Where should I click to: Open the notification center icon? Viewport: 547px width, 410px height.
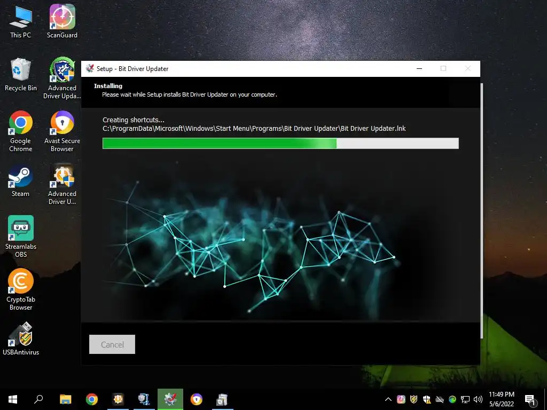[529, 399]
